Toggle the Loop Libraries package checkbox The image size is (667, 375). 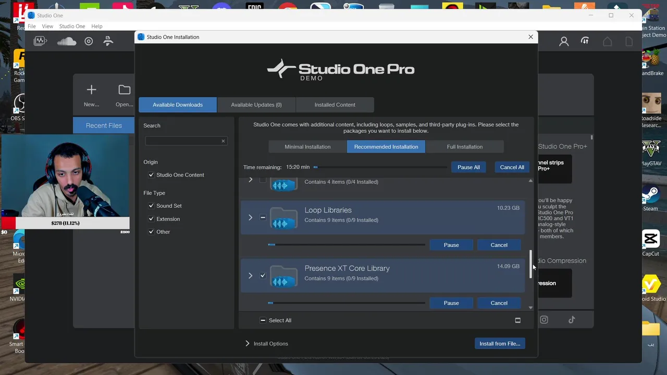[263, 217]
